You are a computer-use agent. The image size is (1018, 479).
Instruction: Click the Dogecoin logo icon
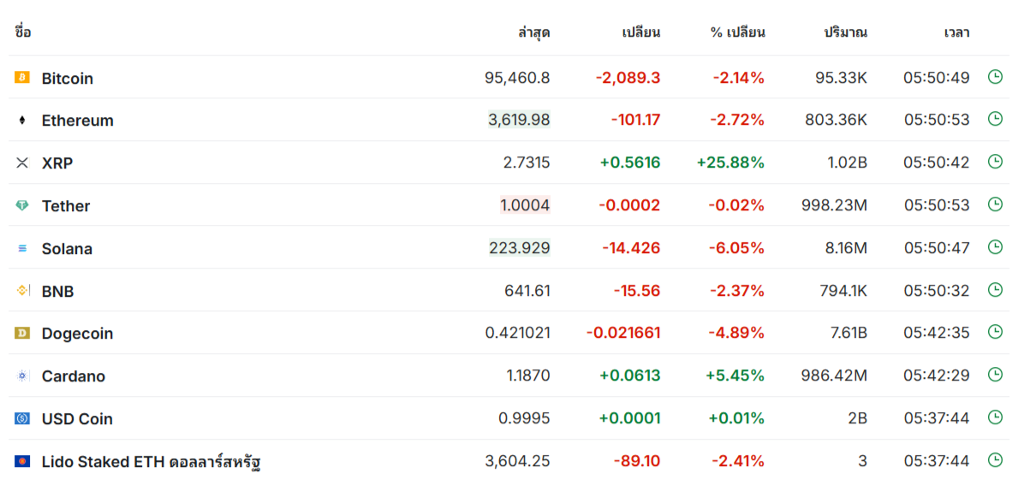22,333
